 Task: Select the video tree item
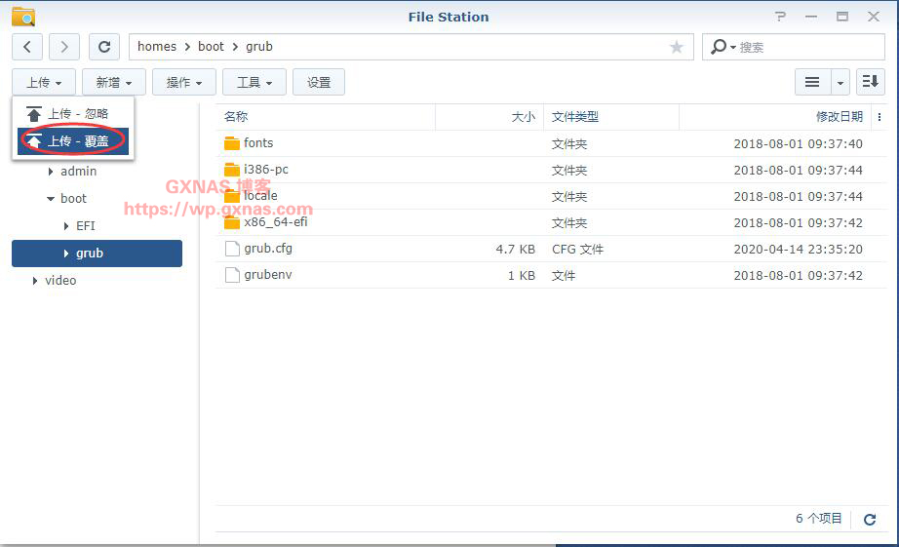click(60, 281)
